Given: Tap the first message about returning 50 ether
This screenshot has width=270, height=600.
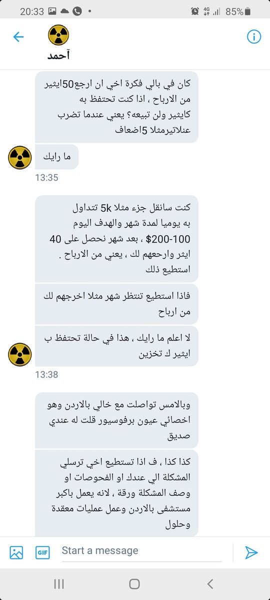Looking at the screenshot, I should pyautogui.click(x=116, y=106).
